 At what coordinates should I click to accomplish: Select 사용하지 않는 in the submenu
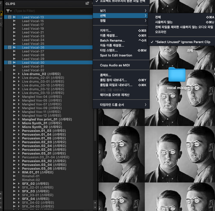[181, 22]
